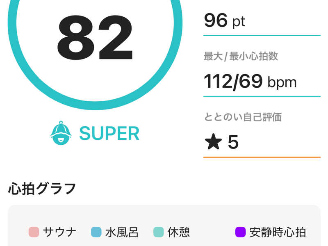Open the 心拍グラフ section heading
Screen dimensions: 328x246
(x=42, y=189)
